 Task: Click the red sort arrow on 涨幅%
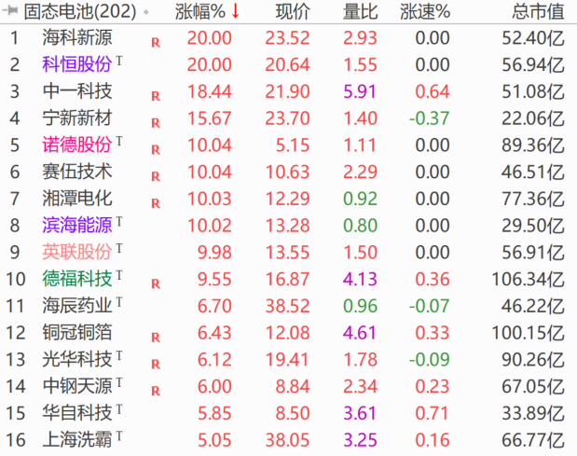coord(236,11)
